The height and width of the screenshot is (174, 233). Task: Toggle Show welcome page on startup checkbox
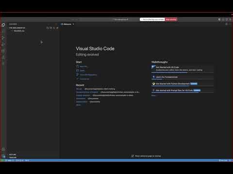click(x=133, y=156)
